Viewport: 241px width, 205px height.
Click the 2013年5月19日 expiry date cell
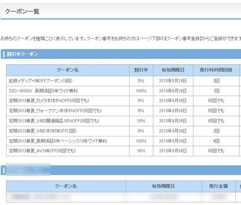(x=173, y=81)
